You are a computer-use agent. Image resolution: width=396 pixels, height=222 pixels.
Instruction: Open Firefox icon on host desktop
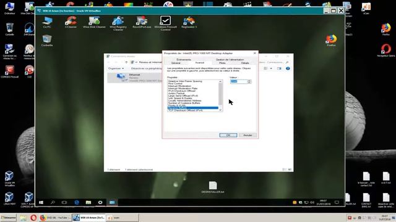pos(386,29)
